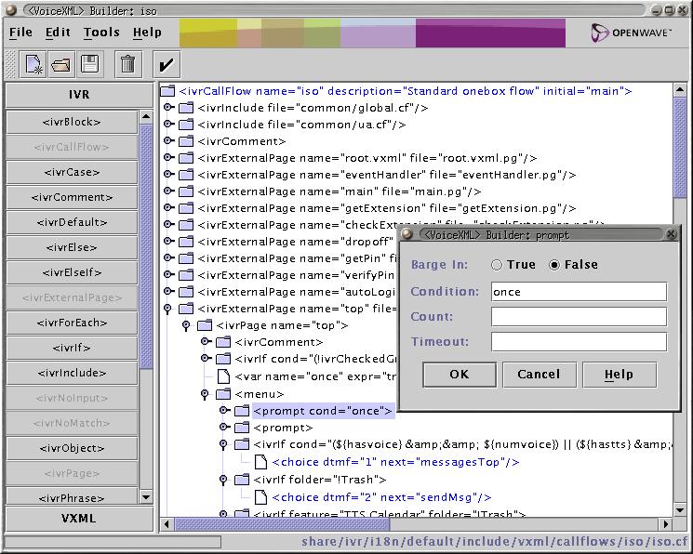Screen dimensions: 693x554
Task: Click the horizontal scrollbar thumb
Action: click(282, 524)
